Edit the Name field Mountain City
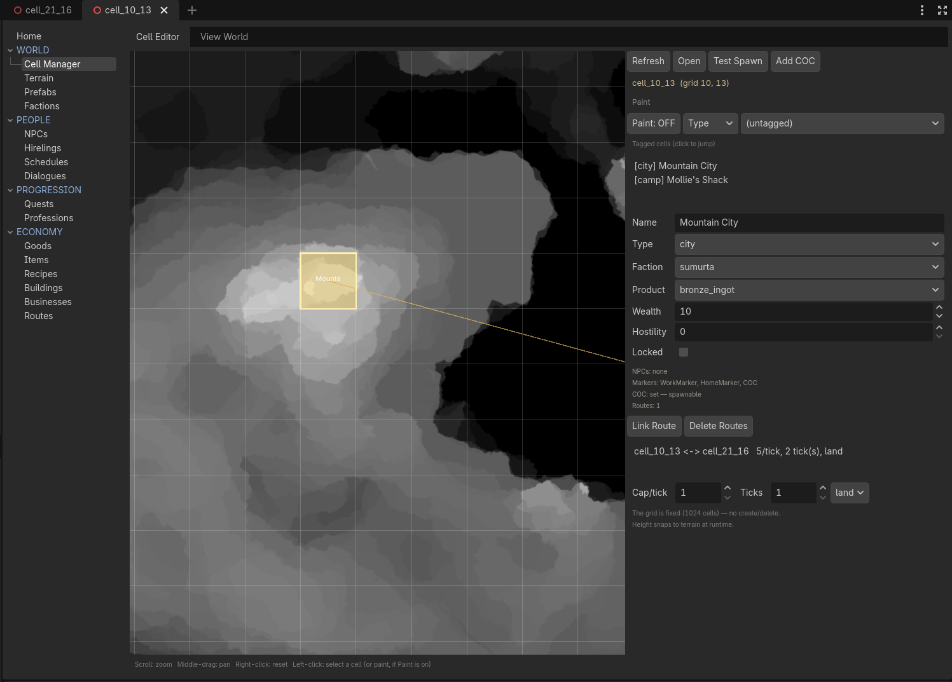Viewport: 952px width, 682px height. 809,222
